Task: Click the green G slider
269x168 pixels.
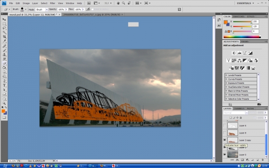Action: coord(242,26)
